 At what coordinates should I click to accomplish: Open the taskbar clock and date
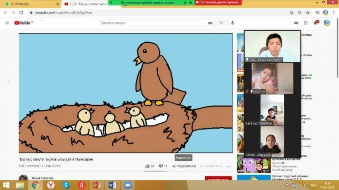[x=328, y=185]
